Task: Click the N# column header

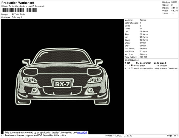Action: point(129,63)
